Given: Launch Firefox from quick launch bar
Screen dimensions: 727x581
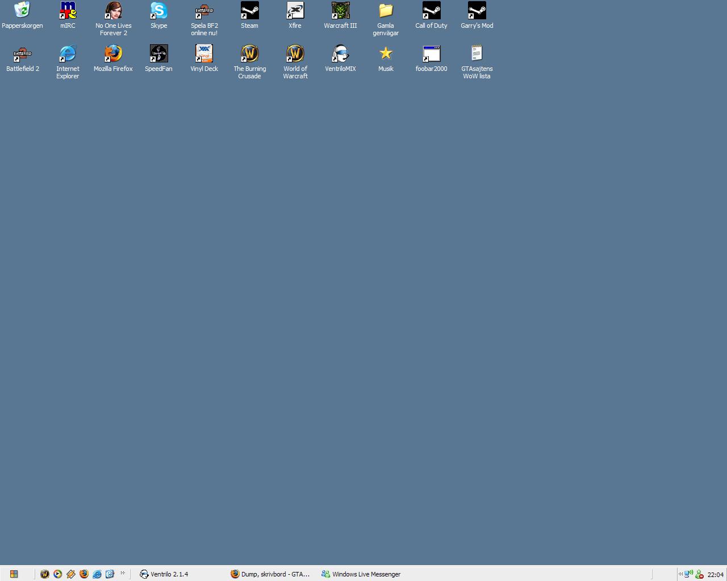Looking at the screenshot, I should 83,574.
